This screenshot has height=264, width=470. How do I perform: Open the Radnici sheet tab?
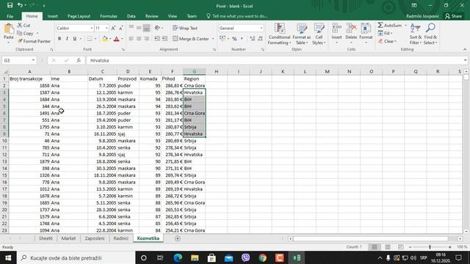120,238
